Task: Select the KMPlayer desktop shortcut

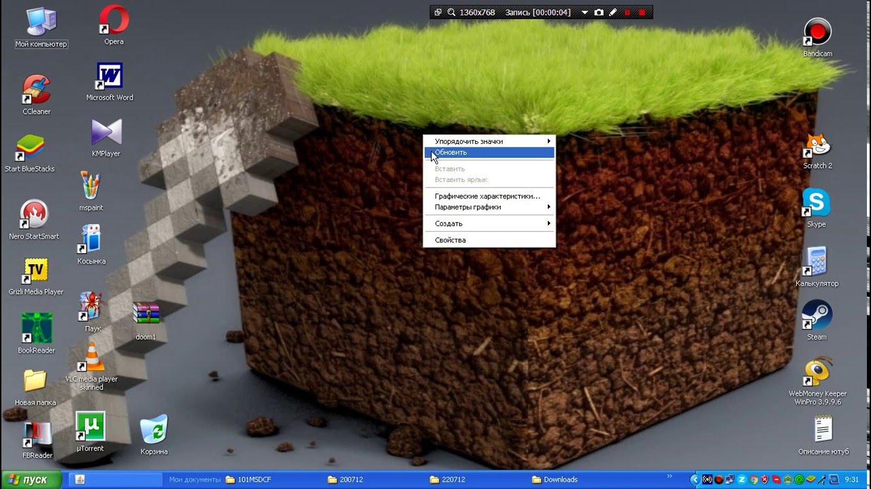Action: [x=106, y=139]
